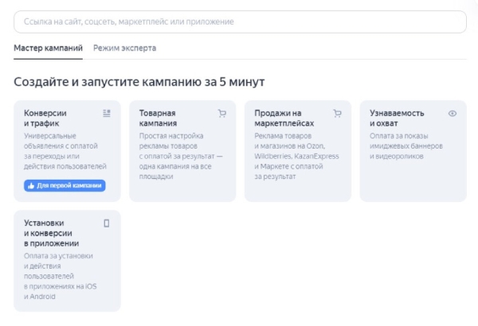Click the Оплата за показы имиджевых баннеров description
The height and width of the screenshot is (326, 478).
click(x=406, y=146)
